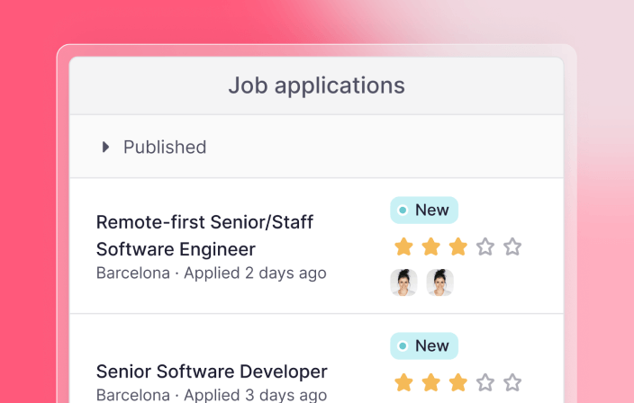Image resolution: width=634 pixels, height=403 pixels.
Task: Click the Published section label
Action: pyautogui.click(x=165, y=147)
